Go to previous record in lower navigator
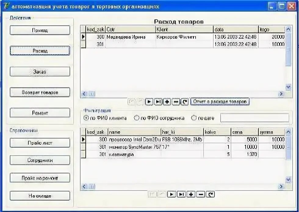This screenshot has height=212, width=299. point(162,194)
